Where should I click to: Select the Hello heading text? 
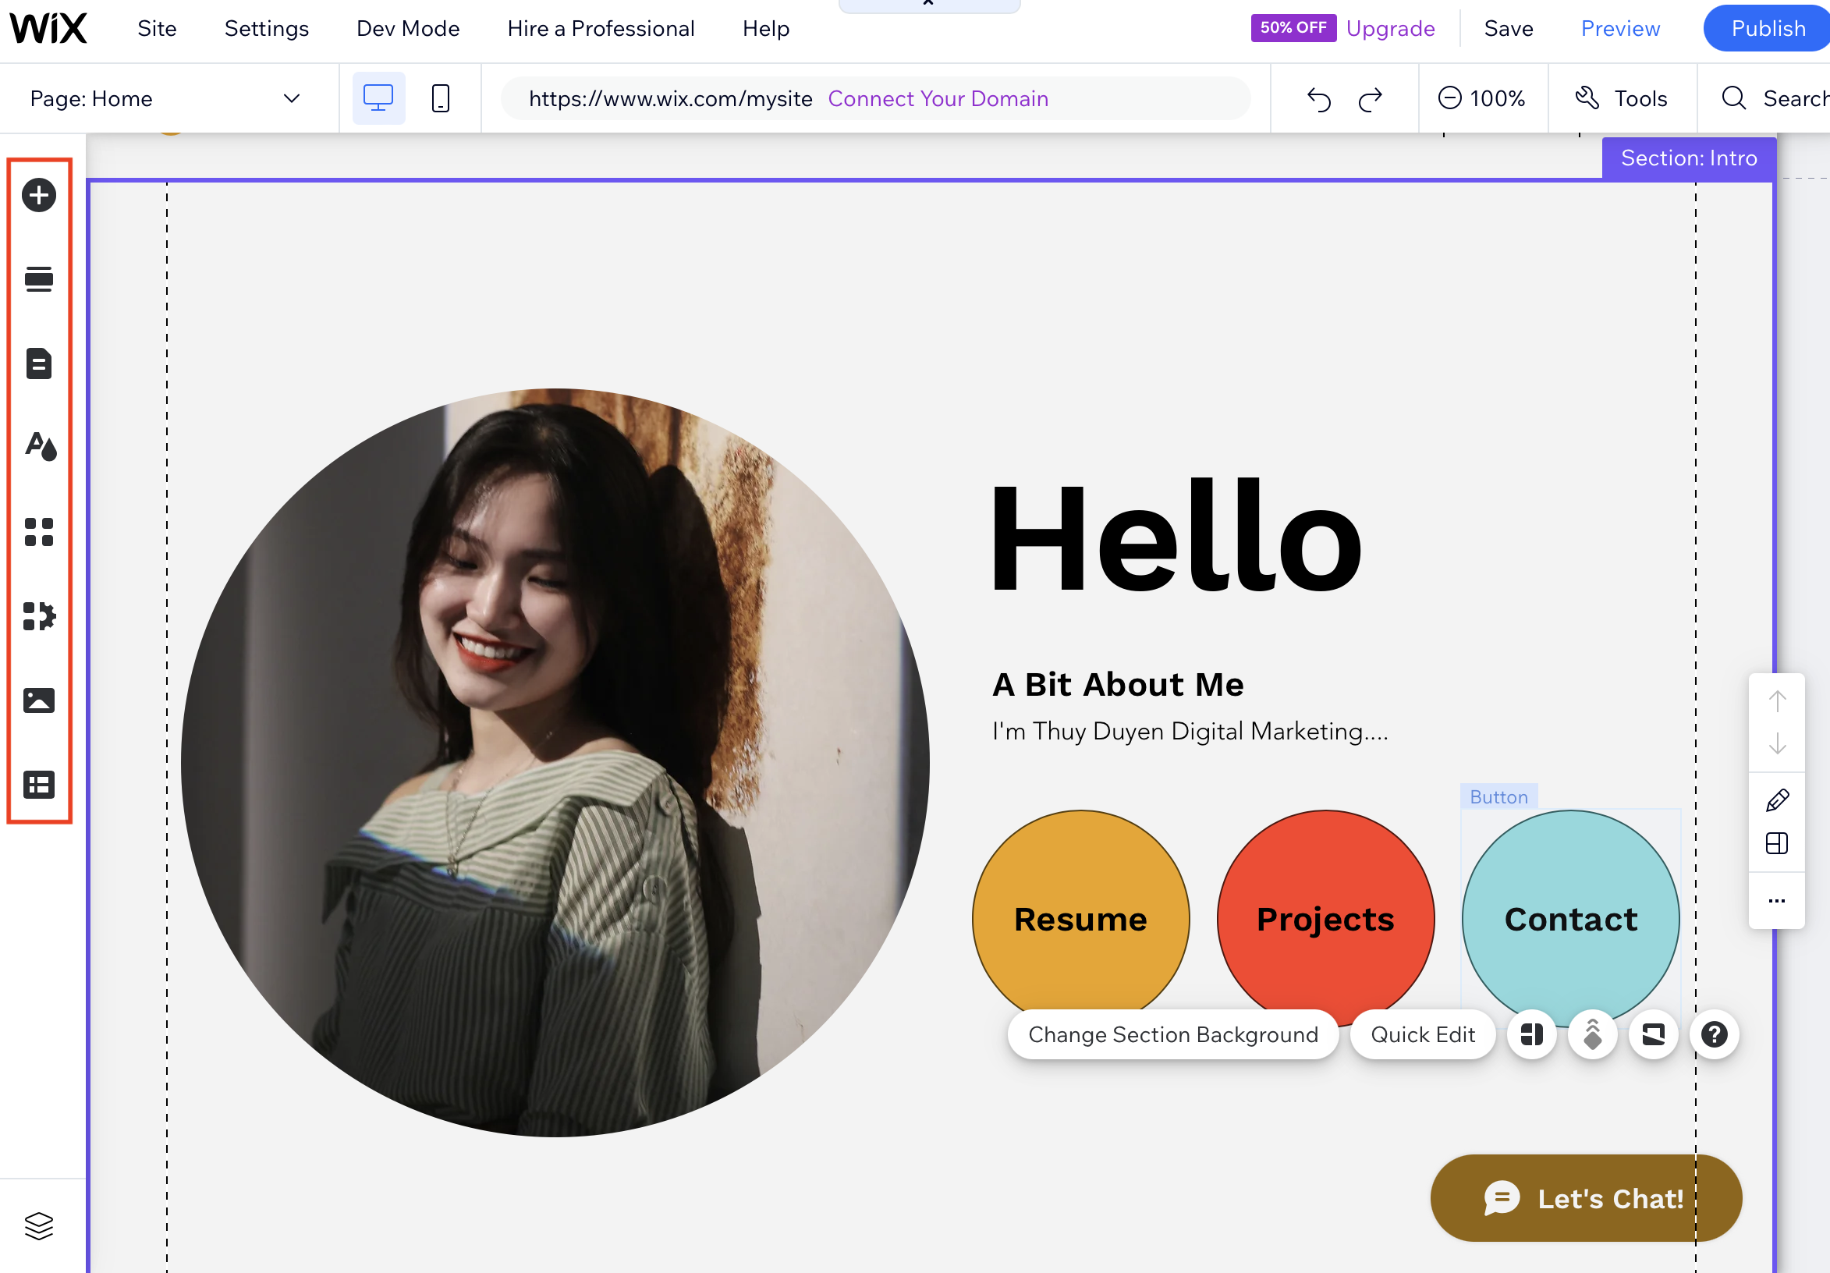[x=1176, y=536]
